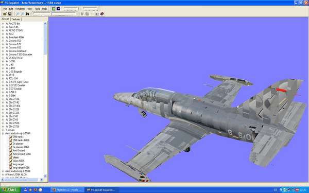The image size is (309, 193).
Task: Click the binoculars find icon
Action: [x=27, y=14]
